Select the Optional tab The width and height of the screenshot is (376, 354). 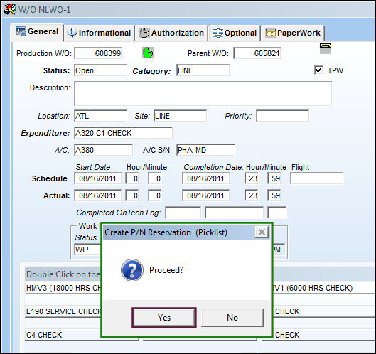pyautogui.click(x=235, y=33)
